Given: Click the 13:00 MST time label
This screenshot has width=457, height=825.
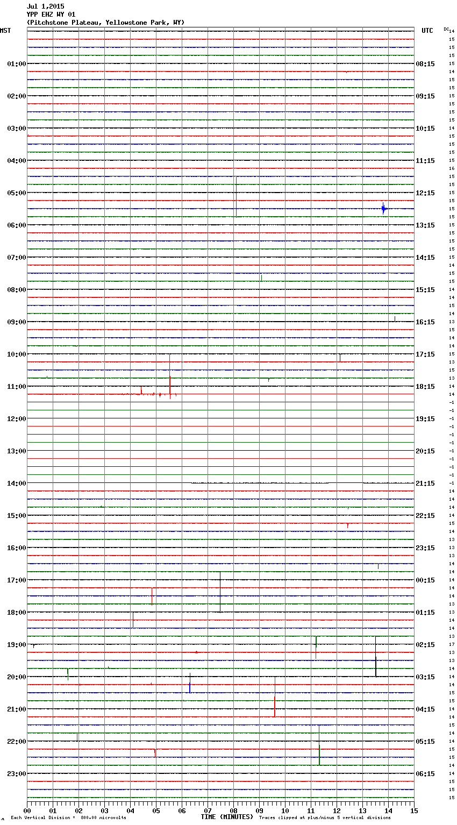Looking at the screenshot, I should pyautogui.click(x=17, y=451).
